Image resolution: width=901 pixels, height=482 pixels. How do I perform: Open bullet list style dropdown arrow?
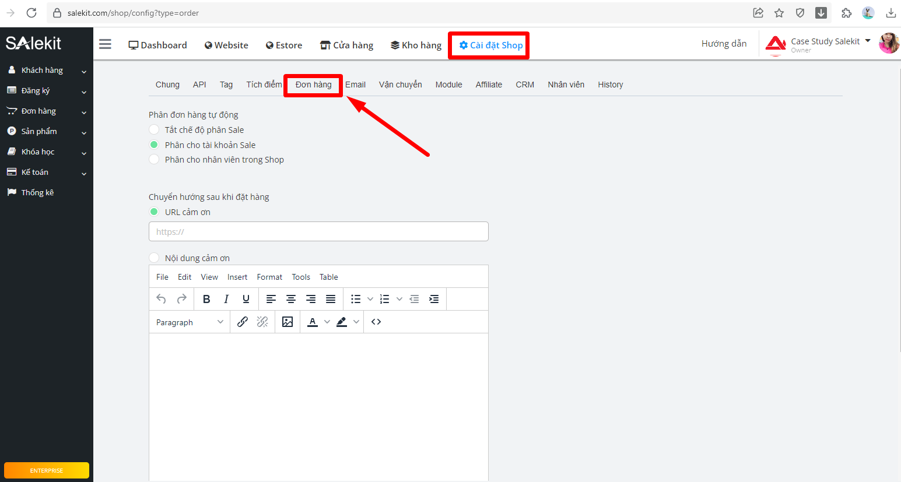[x=370, y=299]
